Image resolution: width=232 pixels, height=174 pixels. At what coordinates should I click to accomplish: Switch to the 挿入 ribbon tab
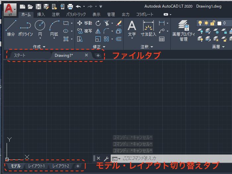coord(41,15)
